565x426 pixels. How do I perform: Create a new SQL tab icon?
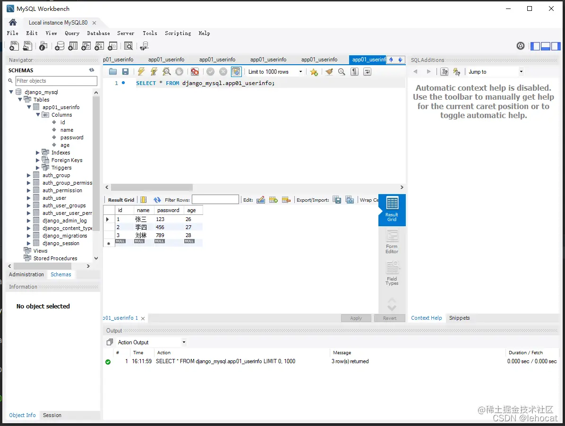14,46
